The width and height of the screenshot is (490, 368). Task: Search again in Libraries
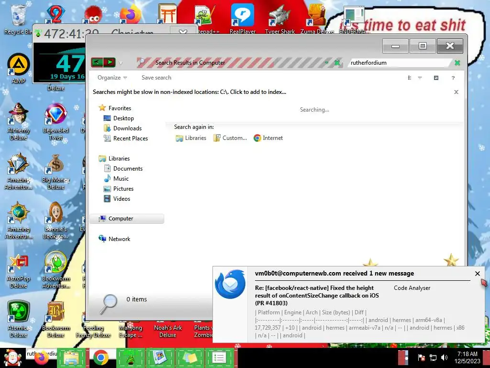tap(191, 138)
